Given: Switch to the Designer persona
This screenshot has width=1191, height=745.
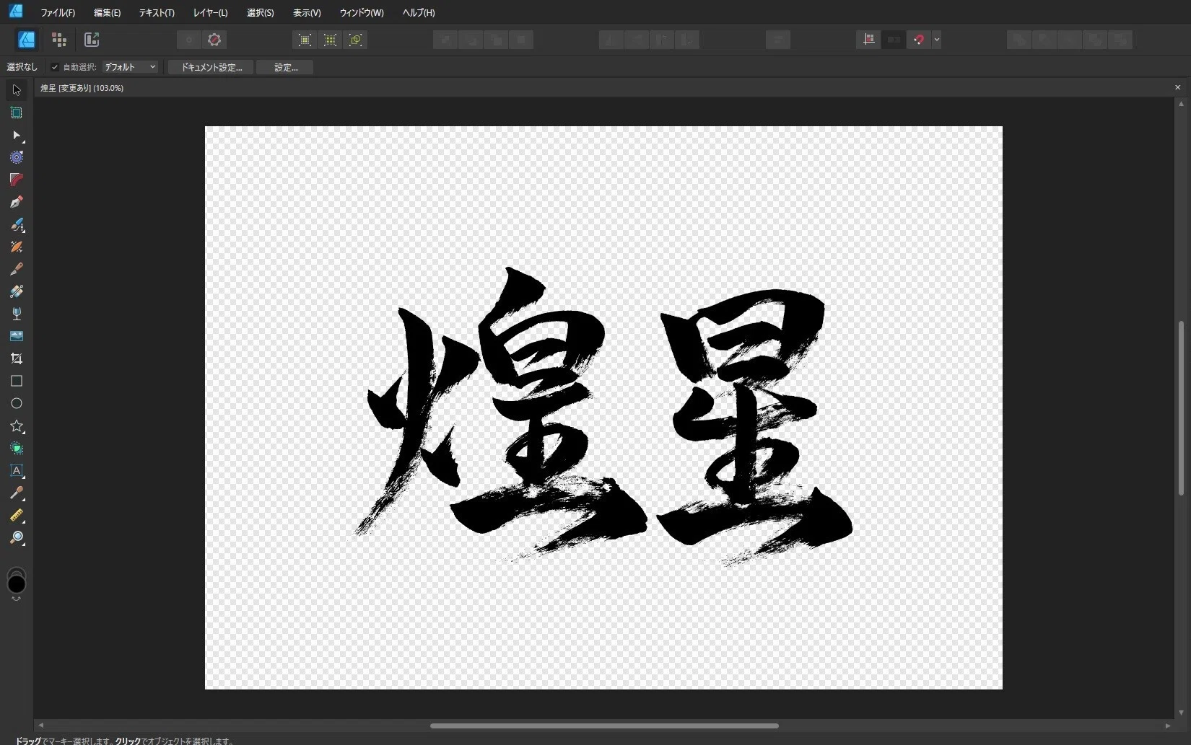Looking at the screenshot, I should tap(27, 40).
